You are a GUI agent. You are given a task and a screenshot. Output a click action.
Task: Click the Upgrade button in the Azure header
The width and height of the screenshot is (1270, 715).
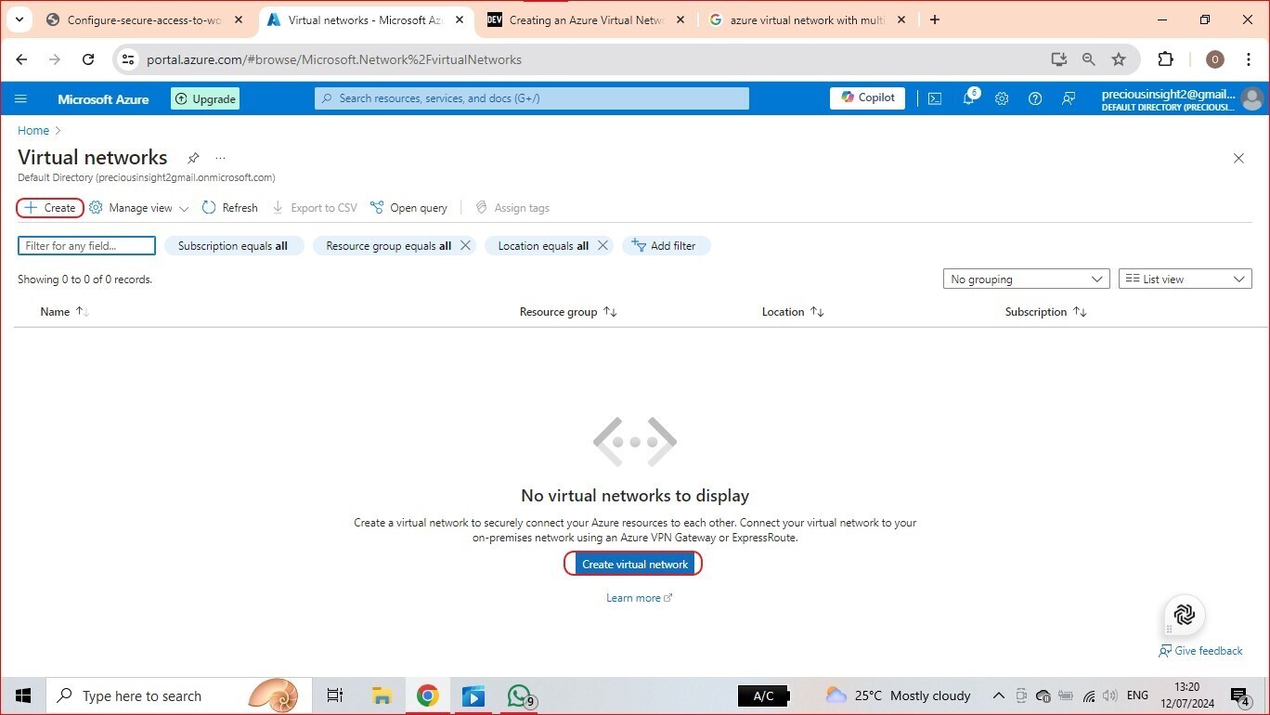pyautogui.click(x=205, y=99)
